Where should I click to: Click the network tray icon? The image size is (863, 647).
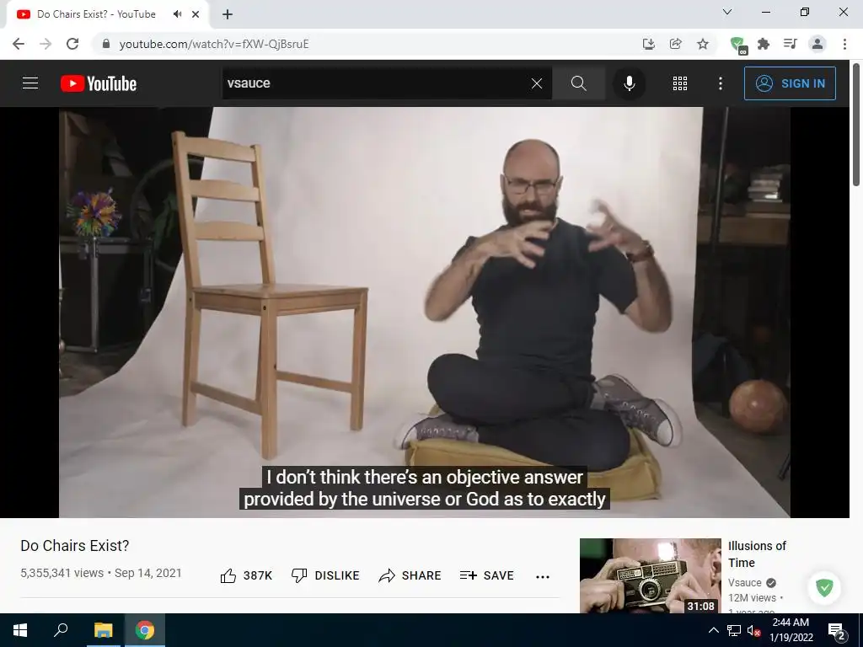point(734,630)
